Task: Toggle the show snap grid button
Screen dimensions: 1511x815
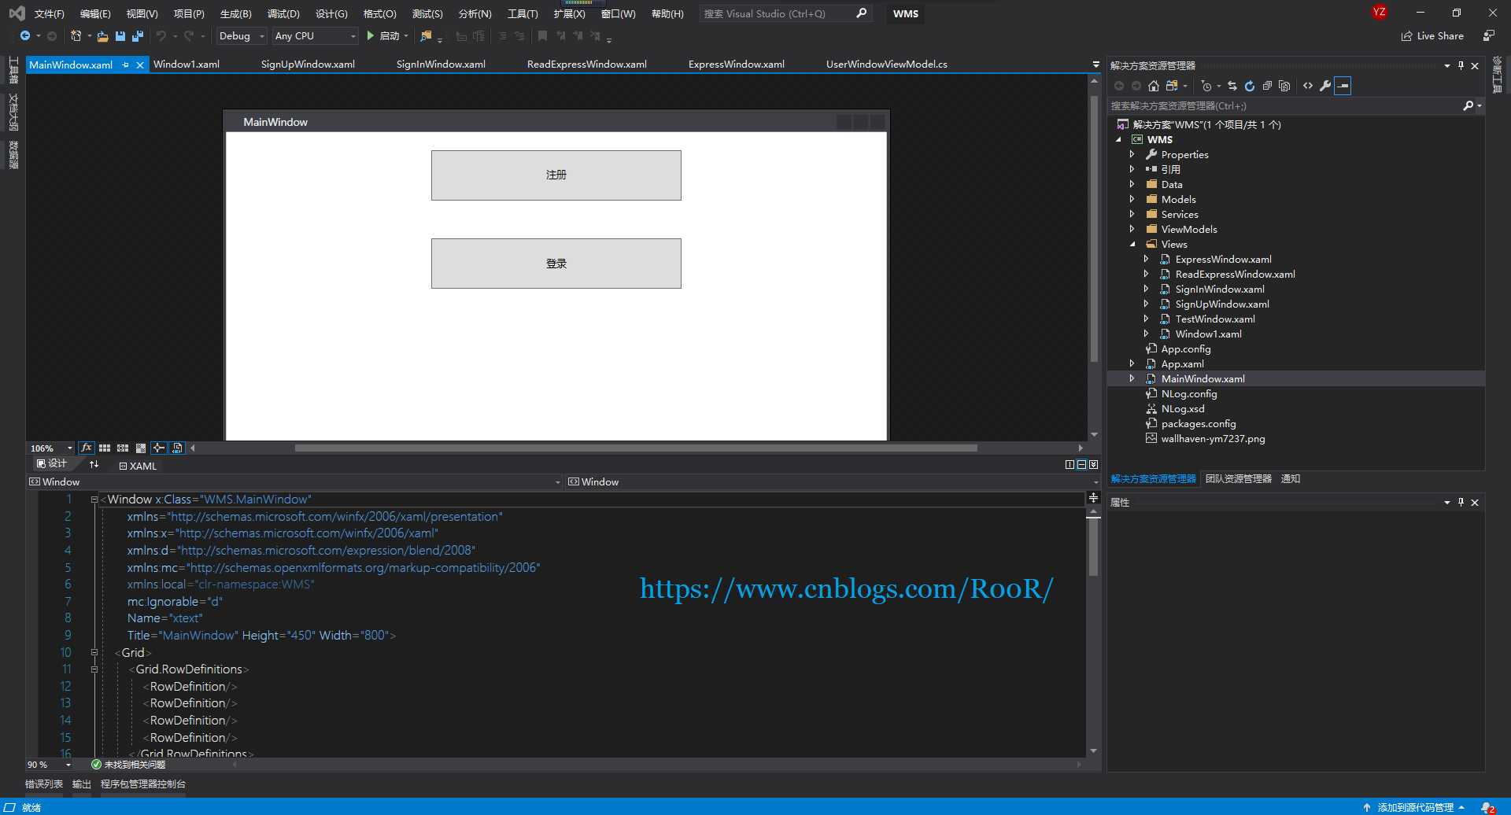Action: (x=105, y=448)
